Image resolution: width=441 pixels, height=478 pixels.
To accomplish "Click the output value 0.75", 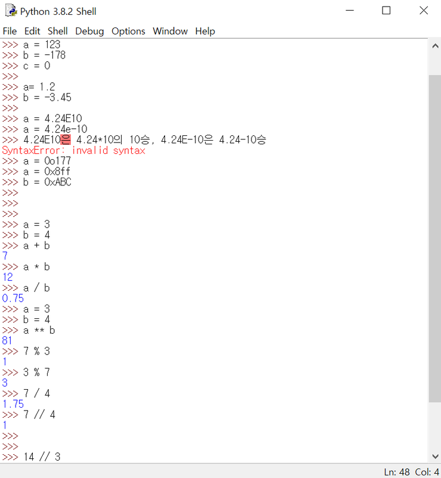I will click(x=13, y=299).
